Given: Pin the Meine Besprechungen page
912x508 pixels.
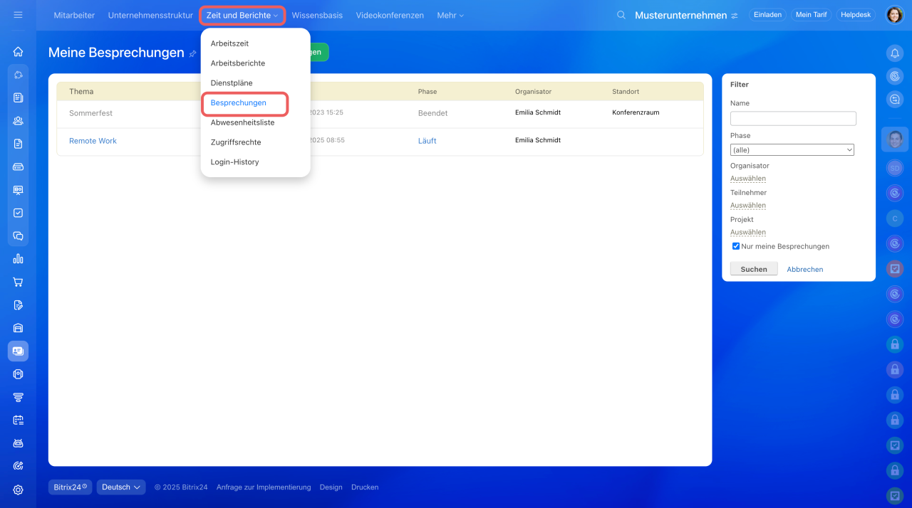Looking at the screenshot, I should click(x=192, y=53).
